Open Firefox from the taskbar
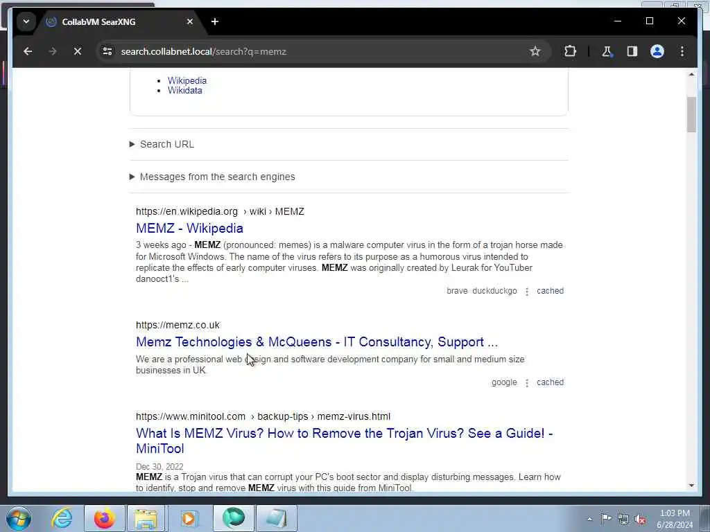The height and width of the screenshot is (532, 710). [x=105, y=518]
